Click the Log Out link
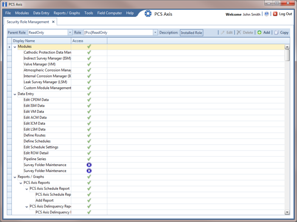297x222 pixels. tap(286, 14)
